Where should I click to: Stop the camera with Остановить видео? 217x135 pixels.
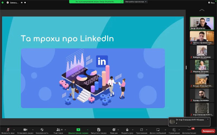[x=25, y=130]
